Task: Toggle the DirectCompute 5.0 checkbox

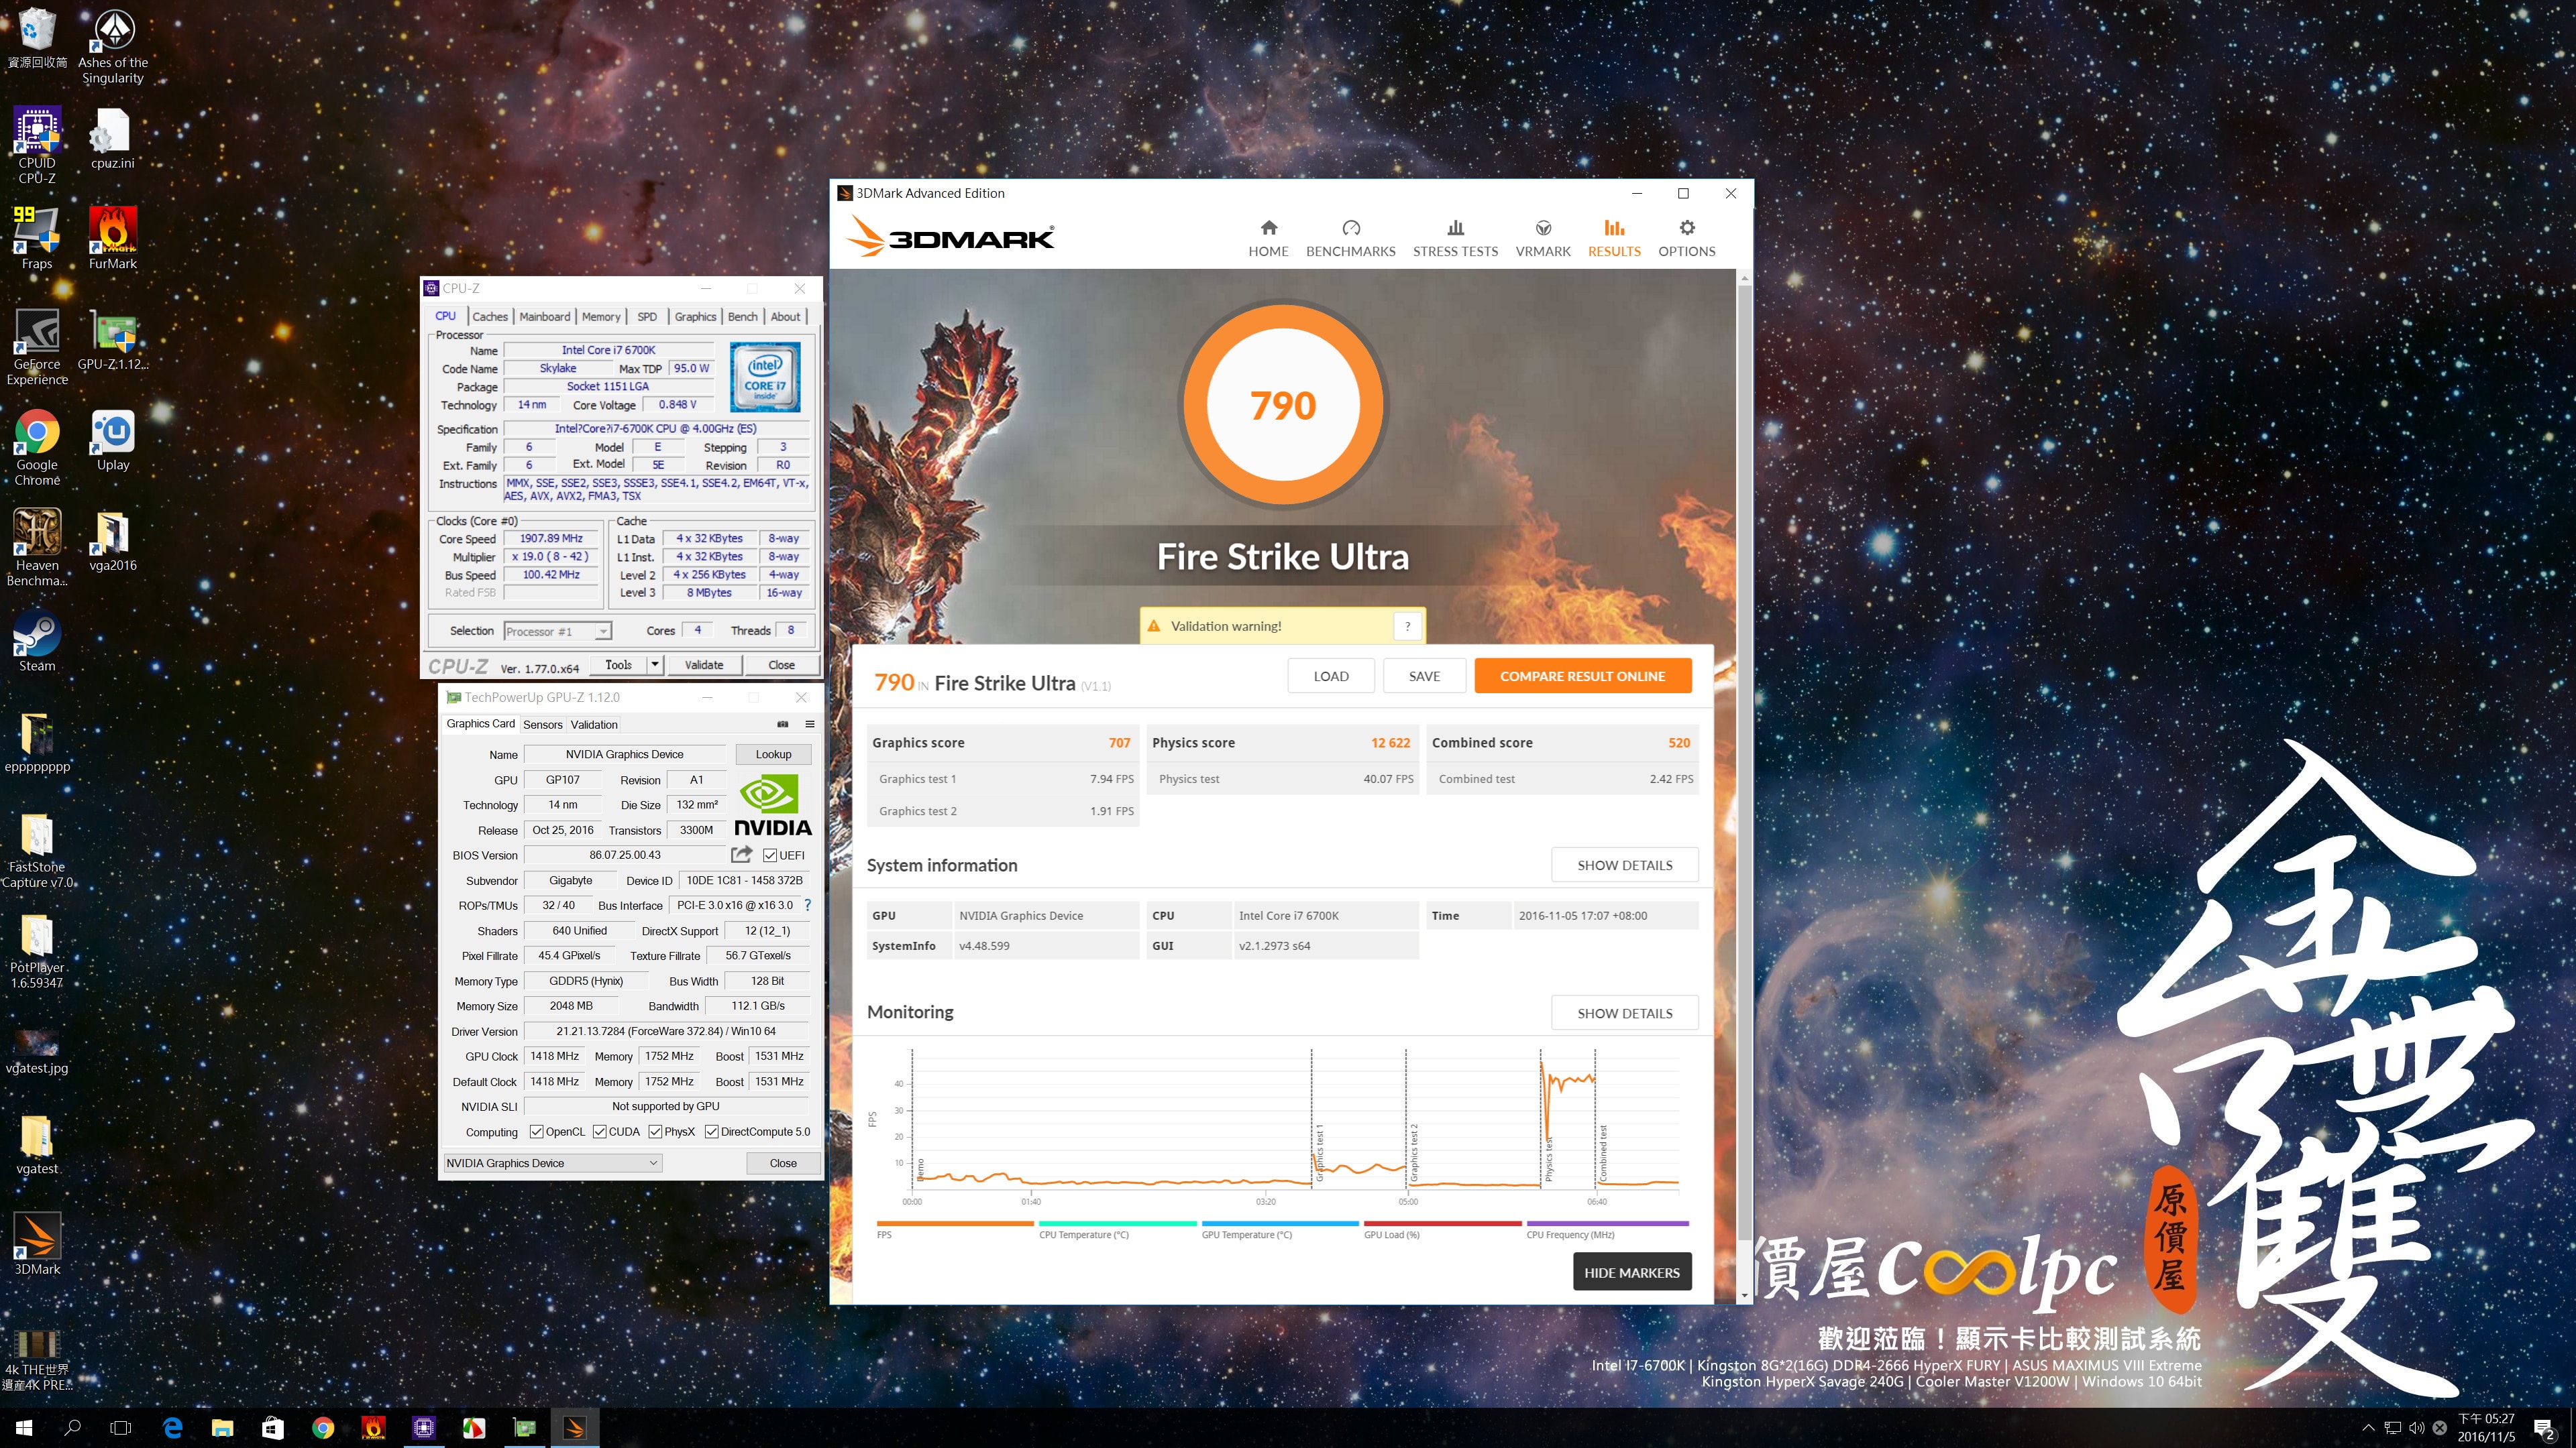Action: (x=712, y=1132)
